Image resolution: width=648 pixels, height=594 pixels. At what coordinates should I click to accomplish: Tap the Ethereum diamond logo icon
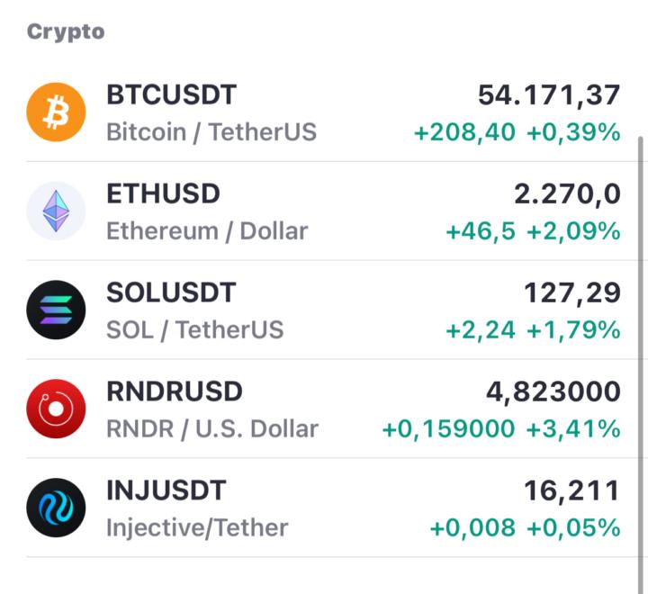tap(56, 211)
